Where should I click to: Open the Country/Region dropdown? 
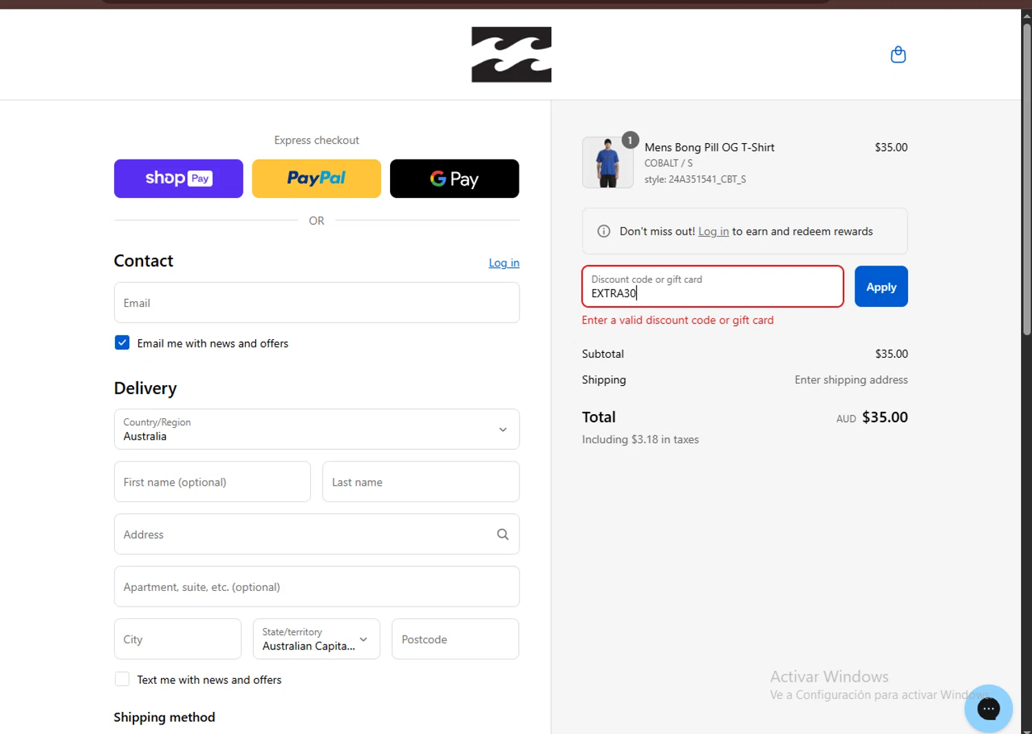point(316,429)
